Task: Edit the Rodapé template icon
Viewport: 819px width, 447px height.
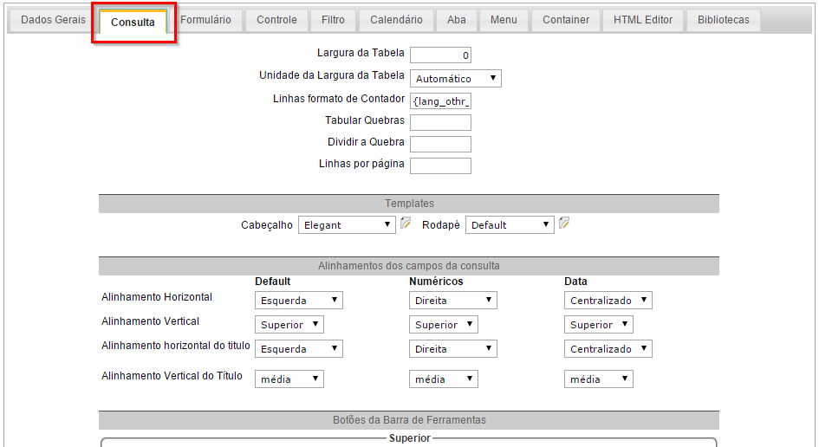Action: pos(564,223)
